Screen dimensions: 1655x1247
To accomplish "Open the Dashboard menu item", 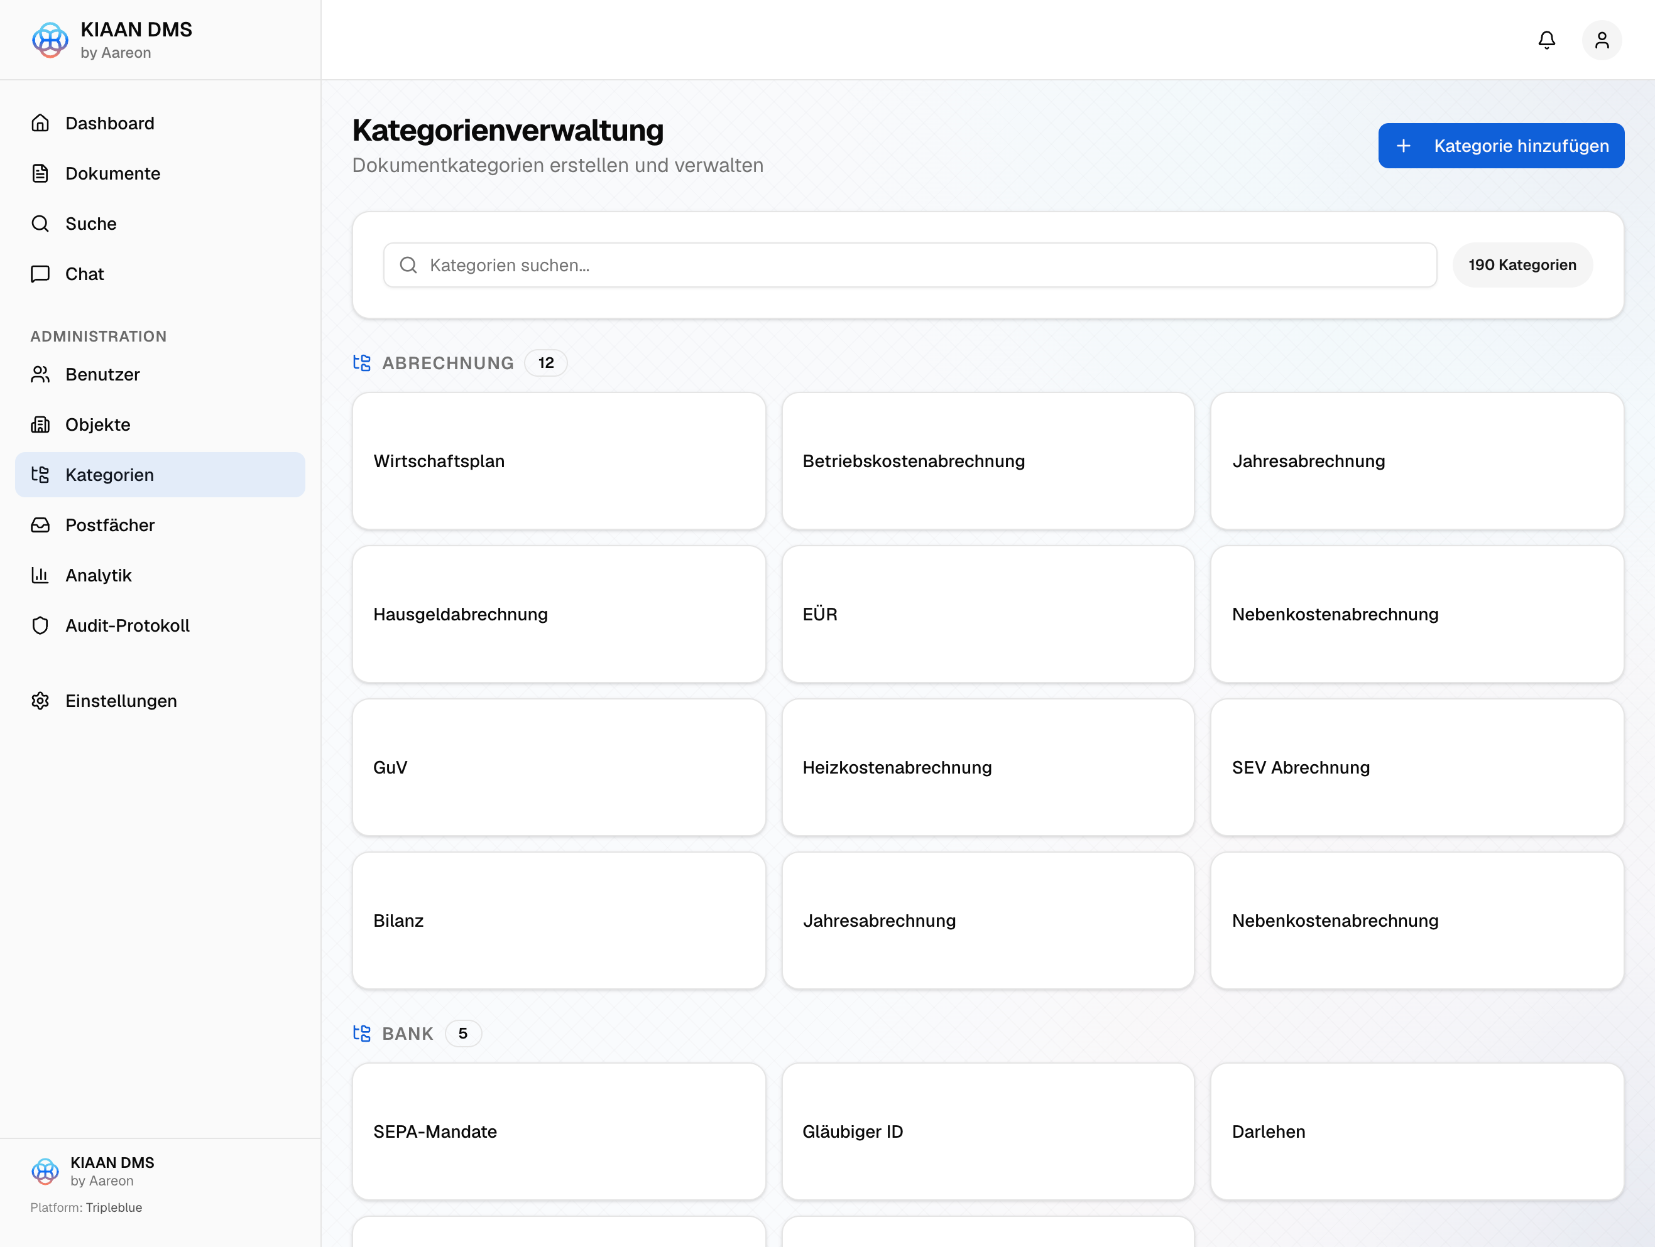I will (x=160, y=122).
